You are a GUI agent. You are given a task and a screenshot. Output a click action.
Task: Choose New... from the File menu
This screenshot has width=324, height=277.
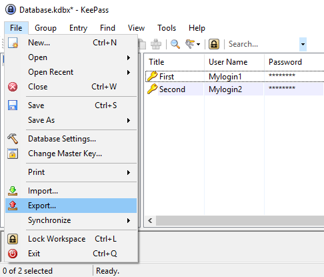71,43
